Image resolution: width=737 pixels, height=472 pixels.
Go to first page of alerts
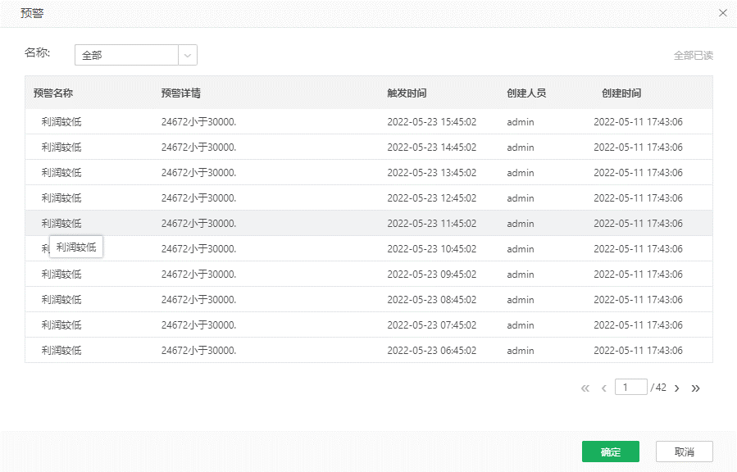pyautogui.click(x=585, y=388)
